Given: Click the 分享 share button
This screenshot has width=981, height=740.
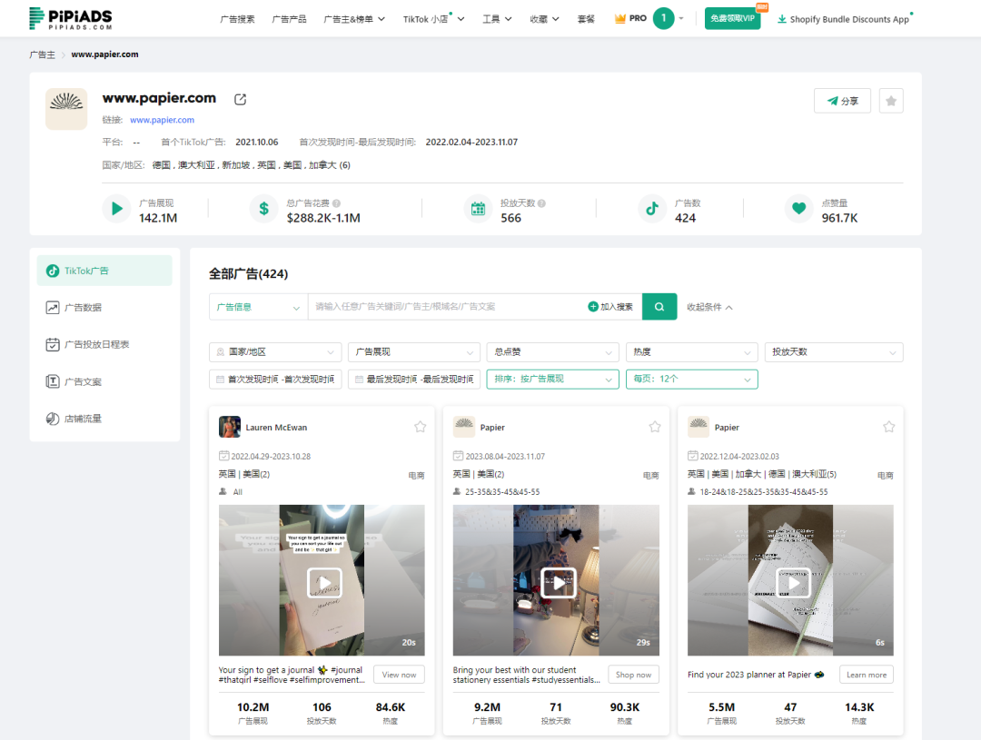Looking at the screenshot, I should tap(842, 101).
